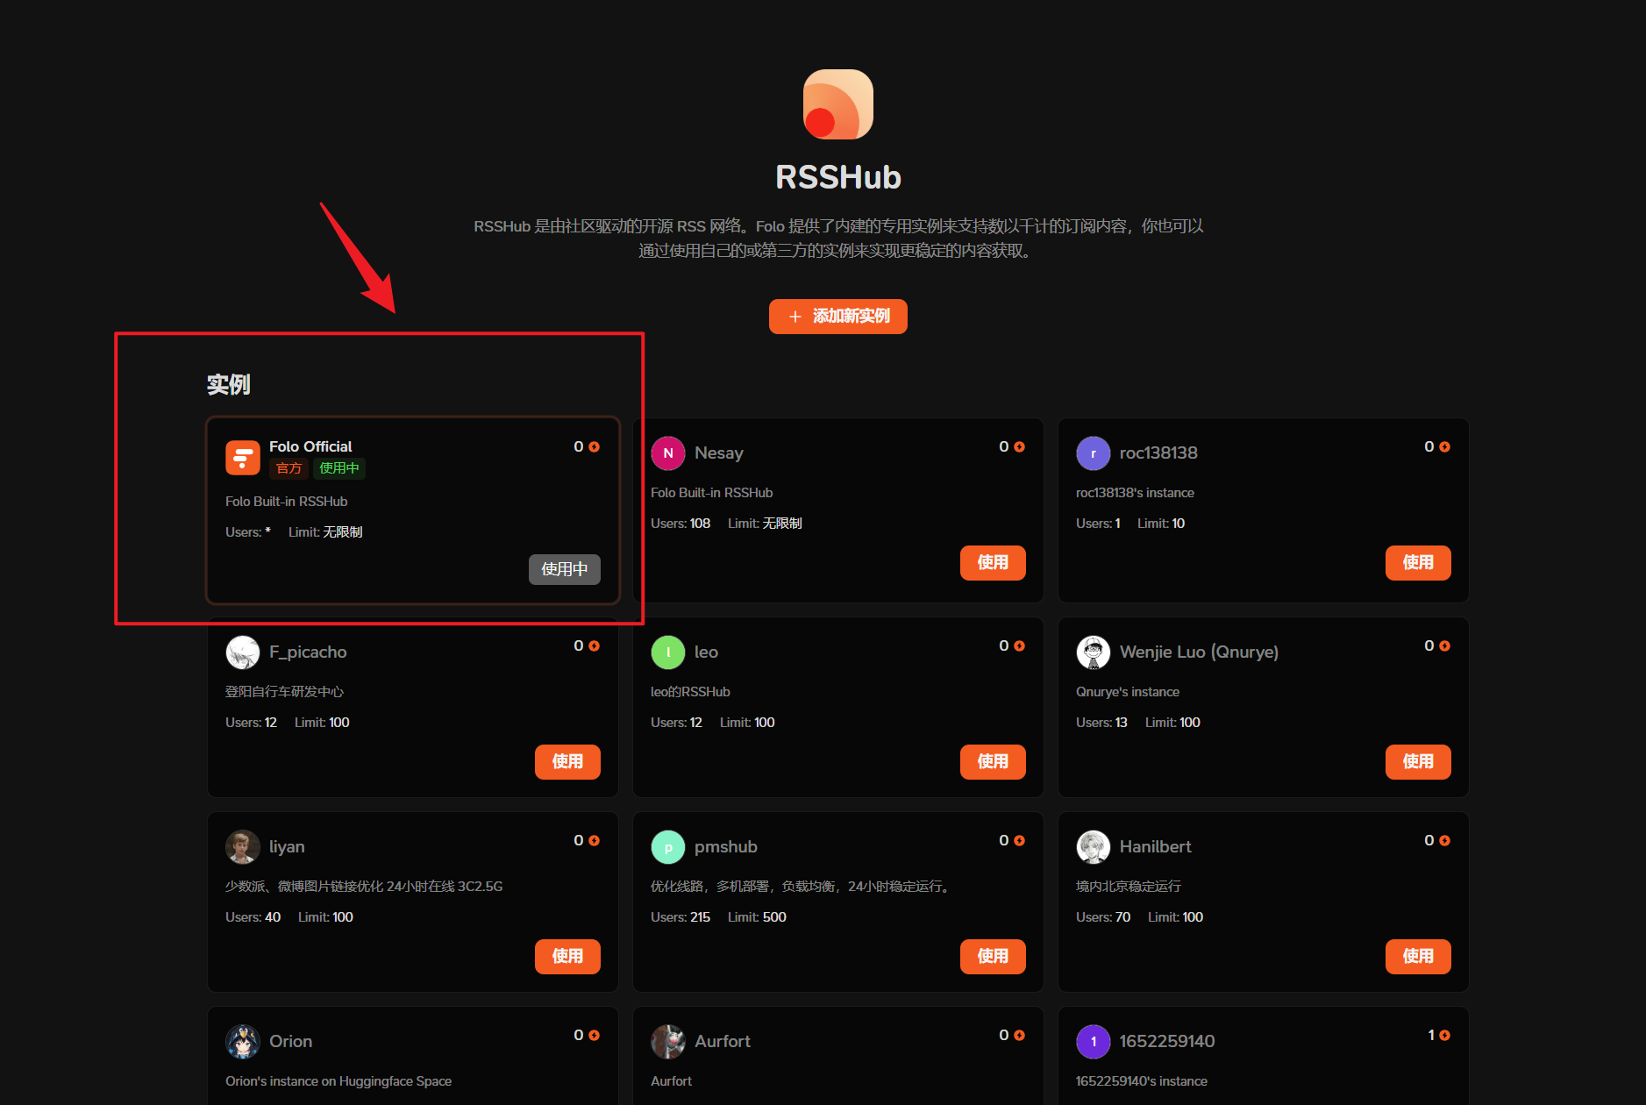Click the Hanilbert card name
1646x1105 pixels.
[x=1156, y=847]
